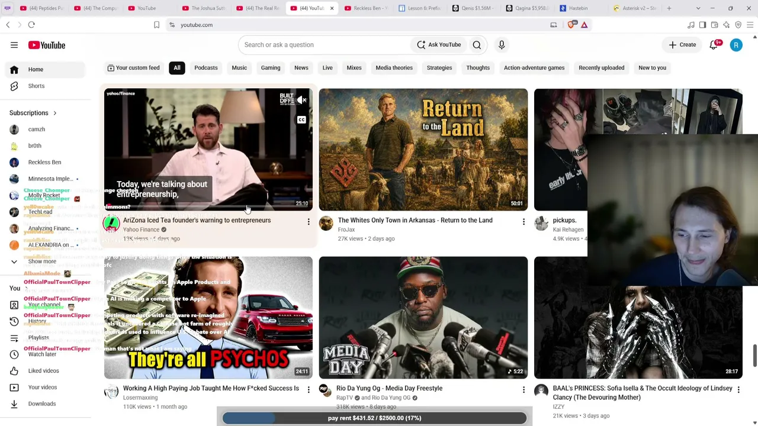Open options for Rio Da Yung Og video
Screen dimensions: 758x426
coord(523,390)
